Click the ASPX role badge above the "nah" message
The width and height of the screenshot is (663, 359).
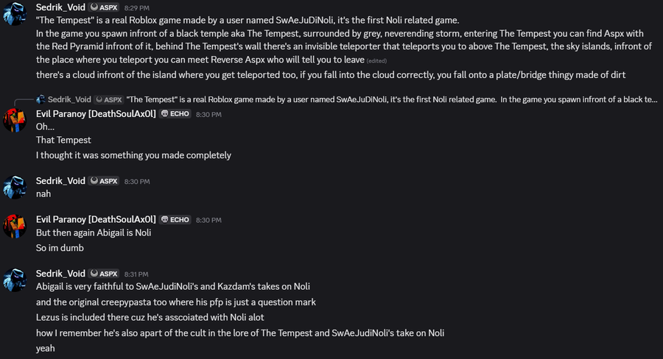point(104,181)
